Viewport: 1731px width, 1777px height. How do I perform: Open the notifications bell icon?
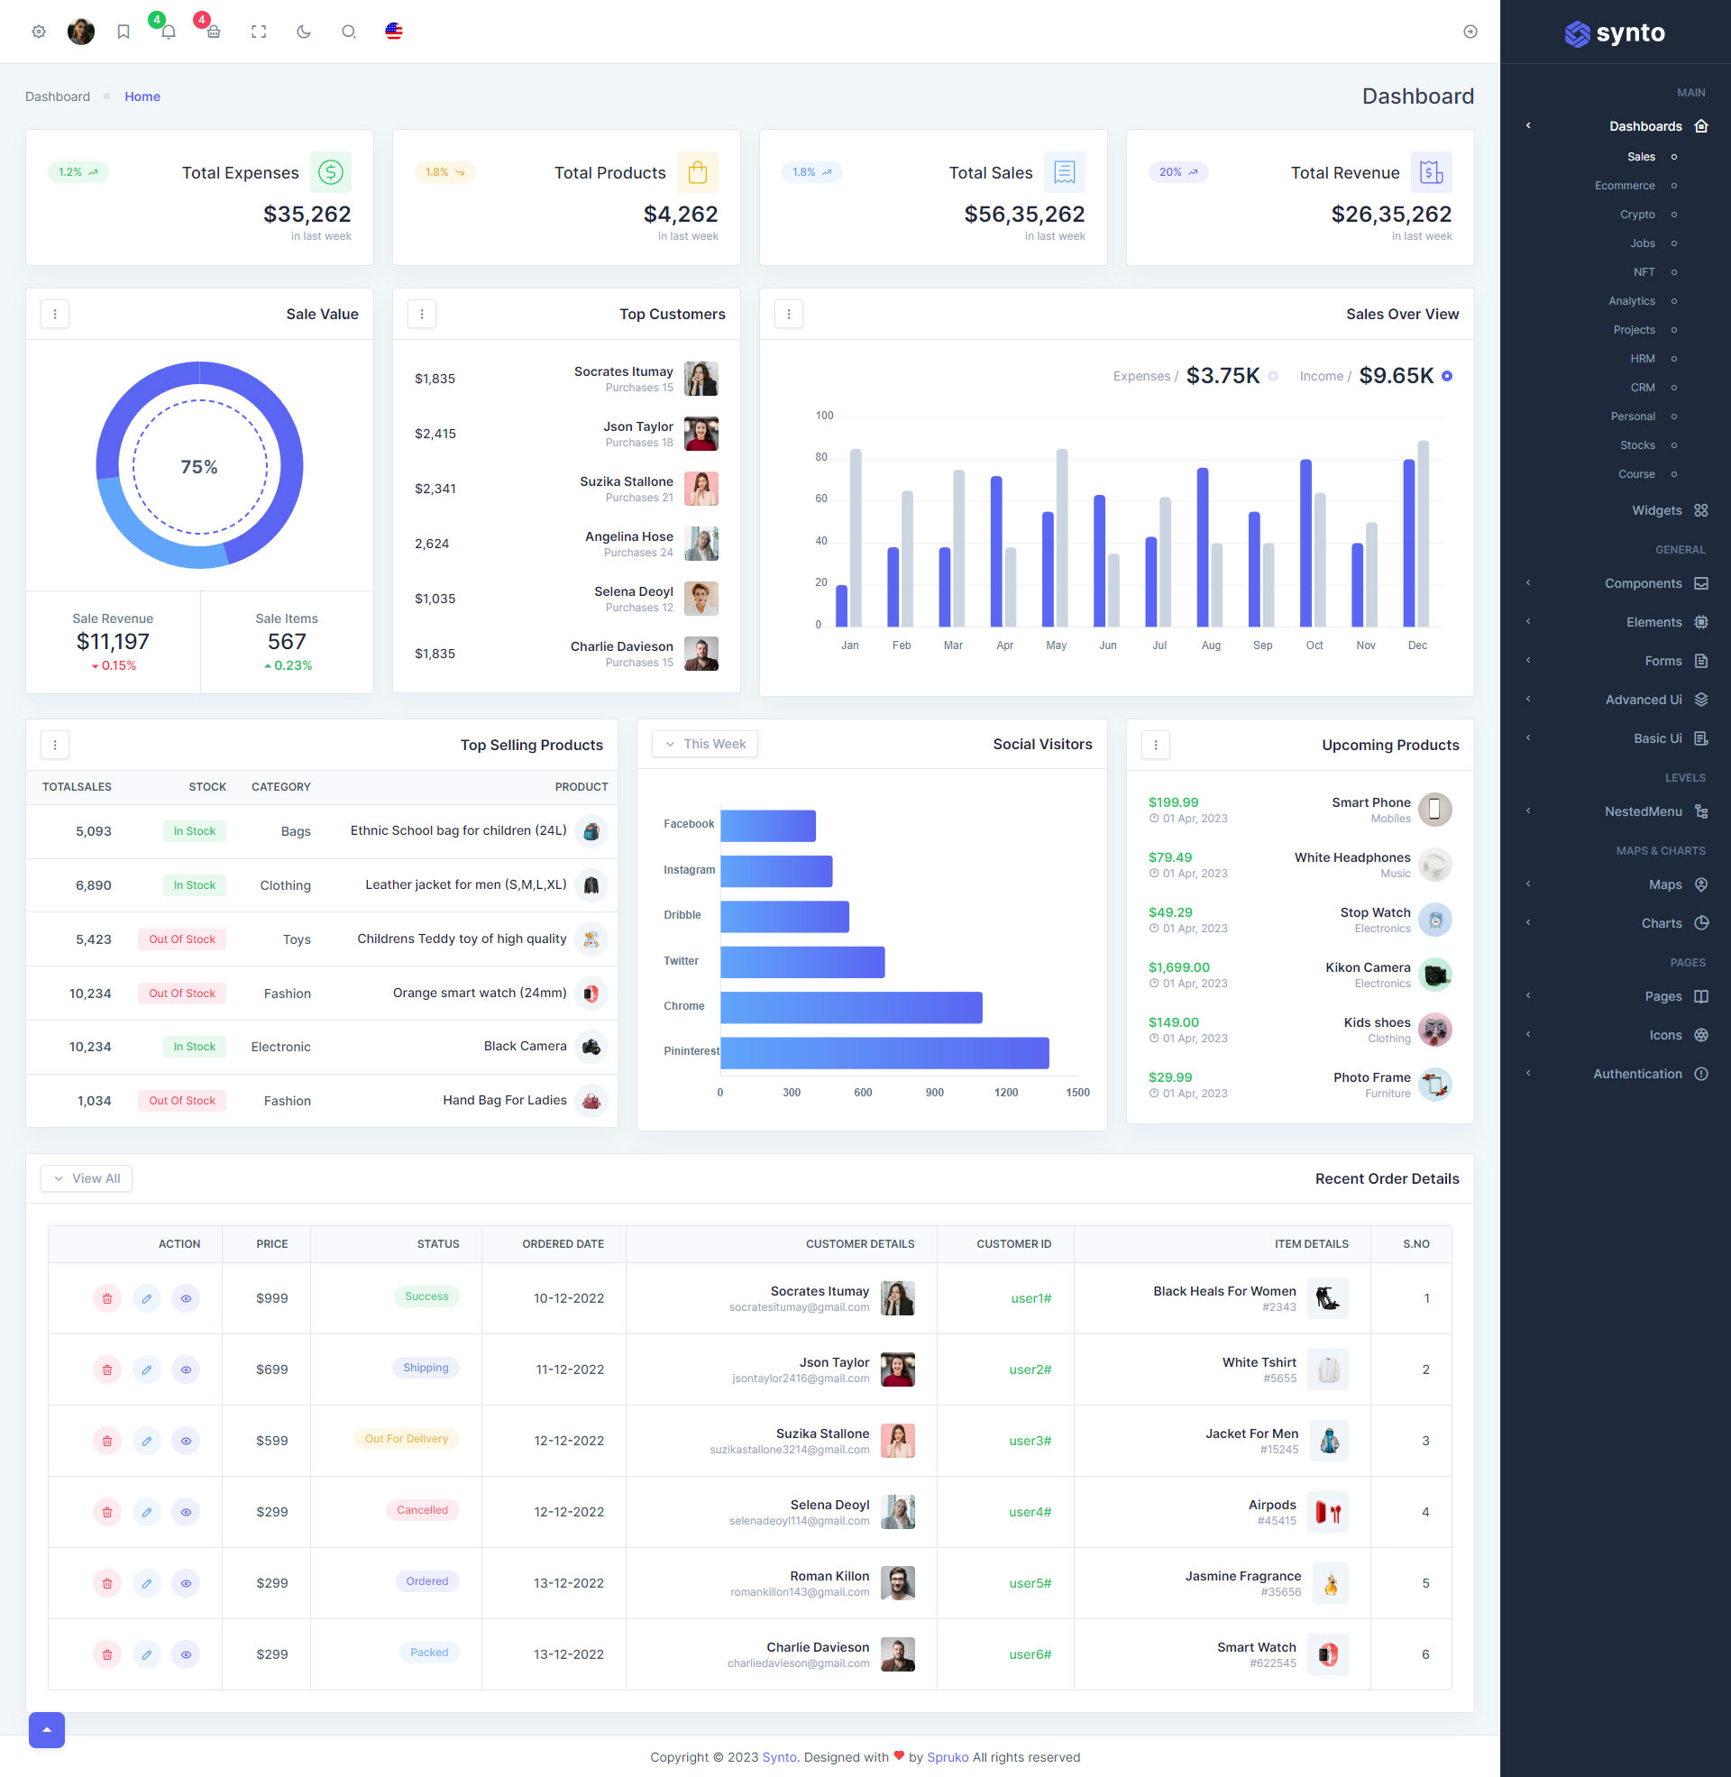(169, 31)
